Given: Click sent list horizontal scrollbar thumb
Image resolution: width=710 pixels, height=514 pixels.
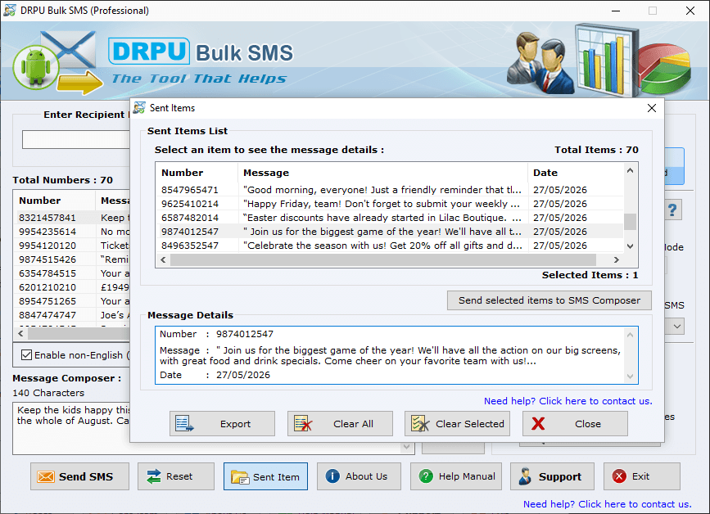Looking at the screenshot, I should click(383, 259).
